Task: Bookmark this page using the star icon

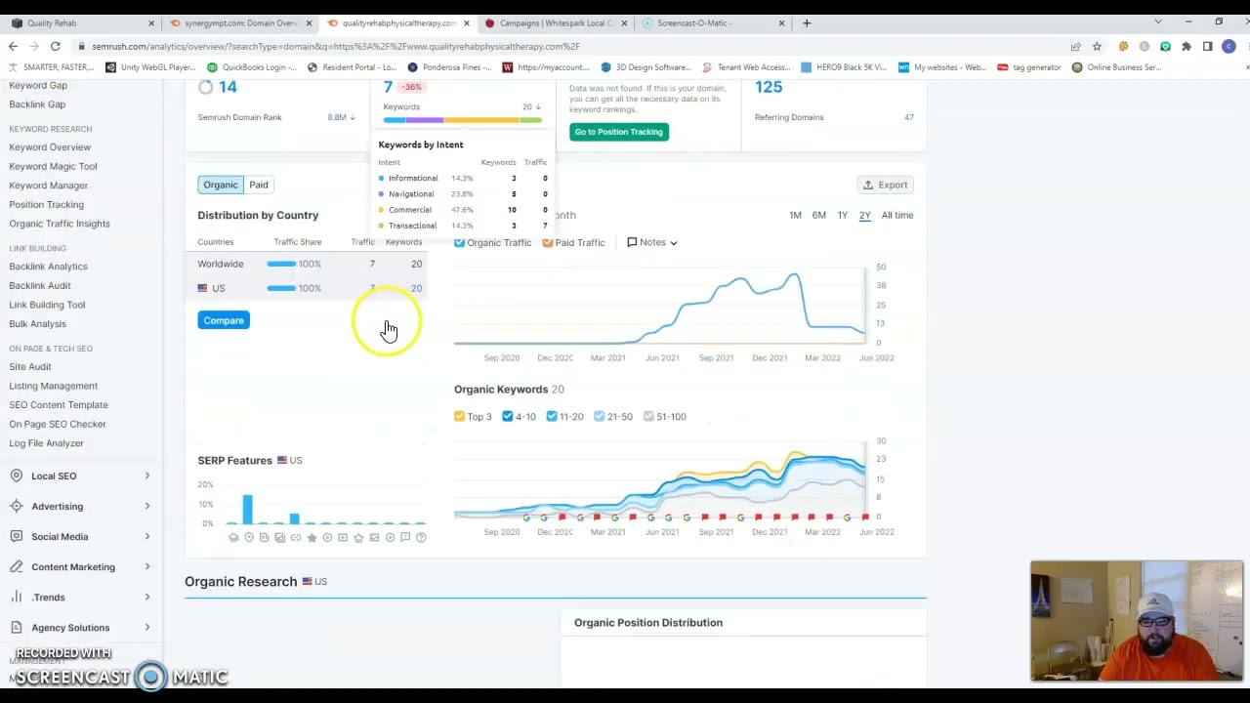Action: pos(1097,46)
